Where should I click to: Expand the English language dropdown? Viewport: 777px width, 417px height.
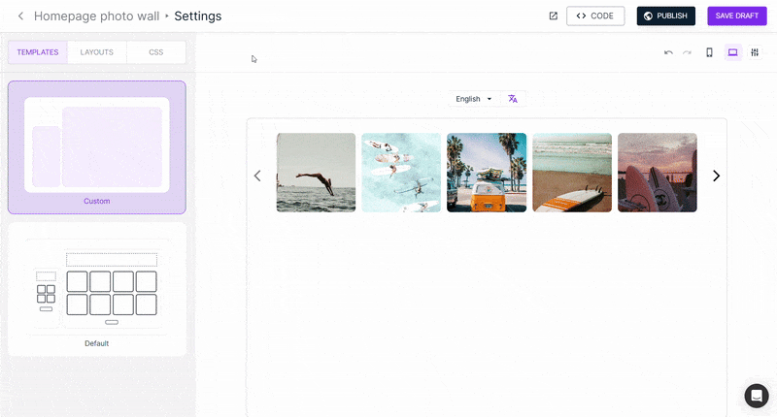[x=474, y=99]
